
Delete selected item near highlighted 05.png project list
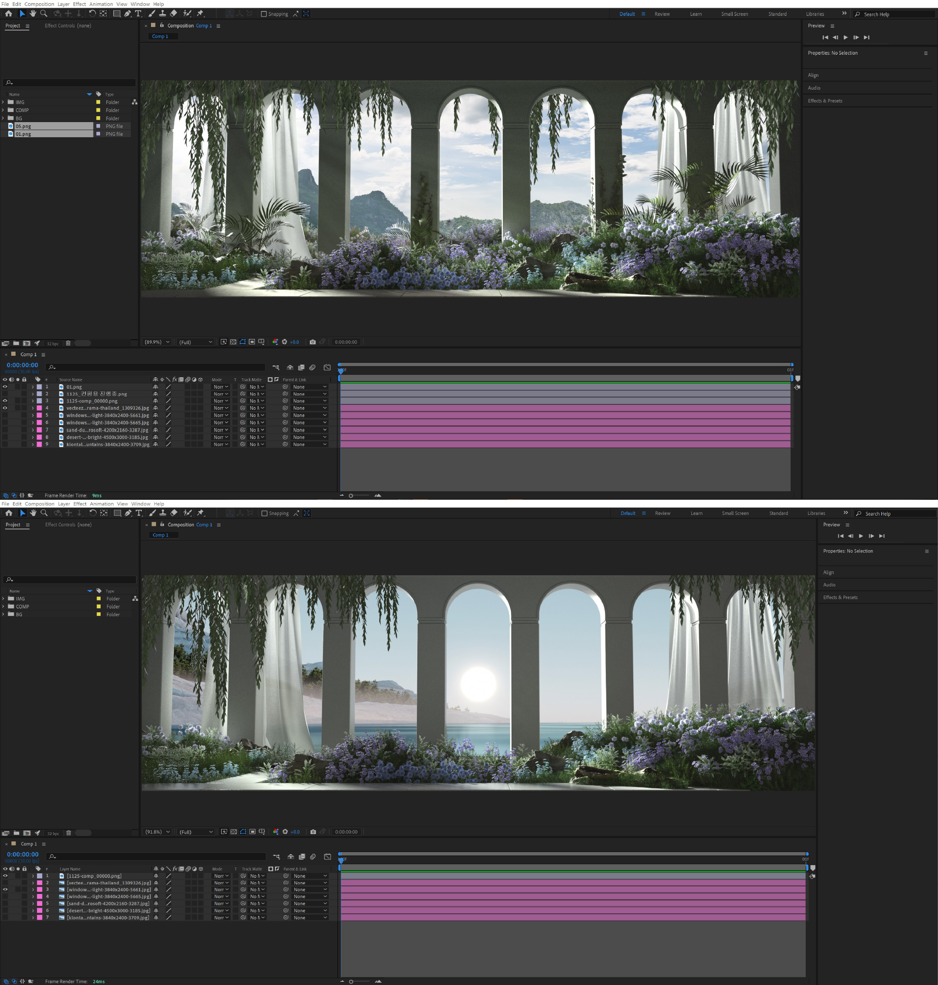click(68, 343)
